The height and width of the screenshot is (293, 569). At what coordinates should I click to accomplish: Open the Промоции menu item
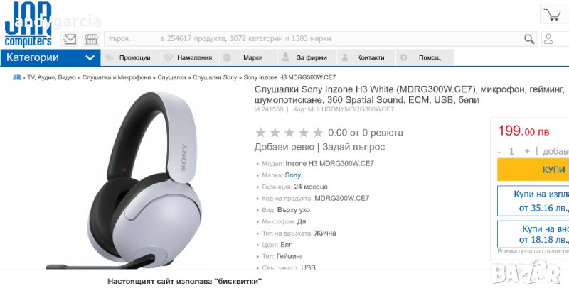tap(127, 57)
